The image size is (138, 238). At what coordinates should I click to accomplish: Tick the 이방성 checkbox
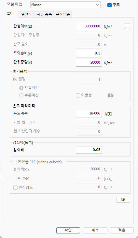(x=78, y=95)
